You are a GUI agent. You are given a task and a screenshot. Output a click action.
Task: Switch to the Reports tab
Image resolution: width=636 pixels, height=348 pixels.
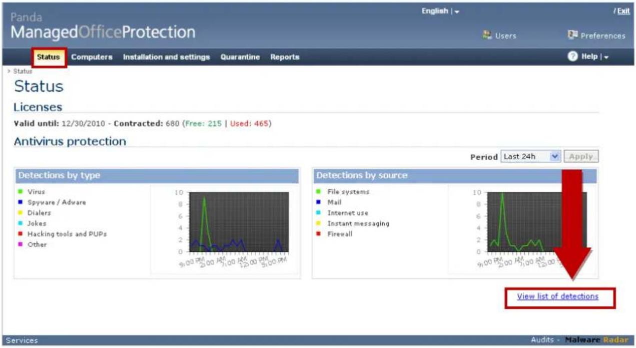click(x=285, y=57)
